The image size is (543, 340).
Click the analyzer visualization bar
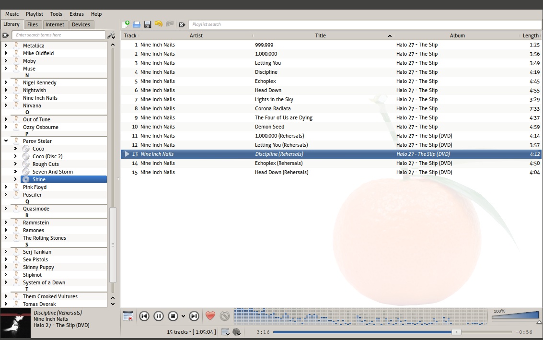pyautogui.click(x=360, y=317)
